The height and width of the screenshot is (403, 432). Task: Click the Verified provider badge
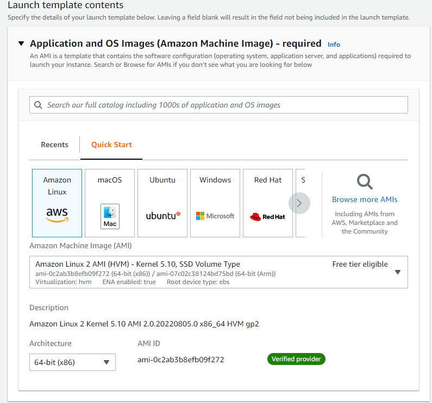296,359
